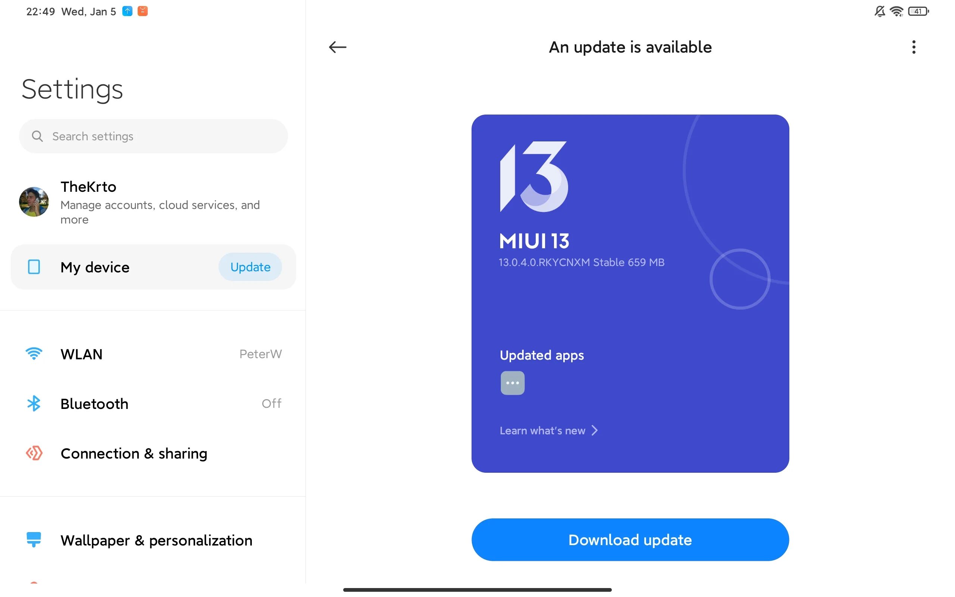The width and height of the screenshot is (955, 597).
Task: Click the three-dot updated apps icon
Action: (512, 382)
